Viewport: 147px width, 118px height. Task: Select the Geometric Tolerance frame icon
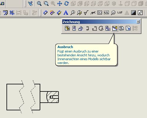click(x=100, y=13)
